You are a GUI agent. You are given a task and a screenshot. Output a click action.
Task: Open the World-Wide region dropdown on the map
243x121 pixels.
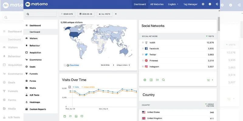108,65
